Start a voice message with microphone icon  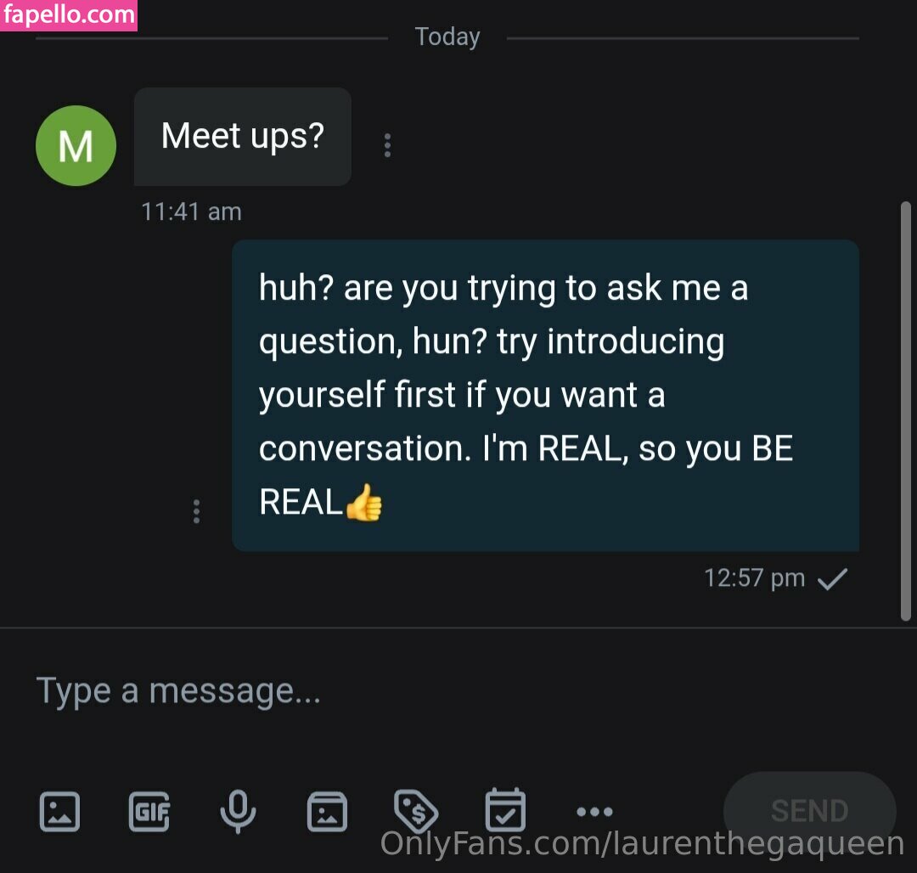(x=238, y=811)
